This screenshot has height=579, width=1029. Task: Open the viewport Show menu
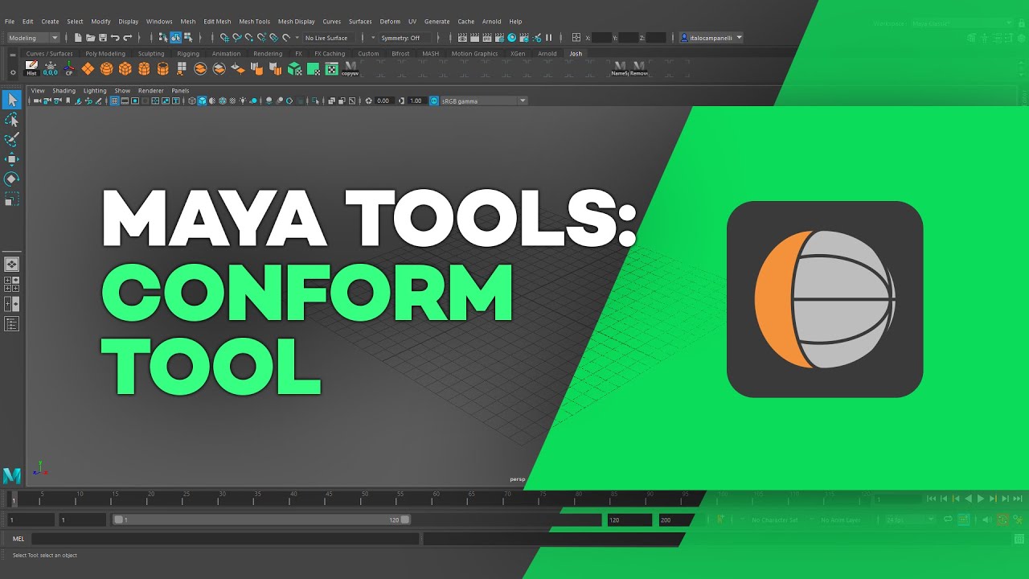(x=122, y=91)
